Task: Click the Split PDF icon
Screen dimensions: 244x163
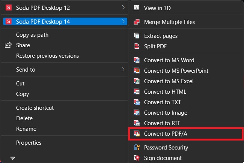Action: 137,46
